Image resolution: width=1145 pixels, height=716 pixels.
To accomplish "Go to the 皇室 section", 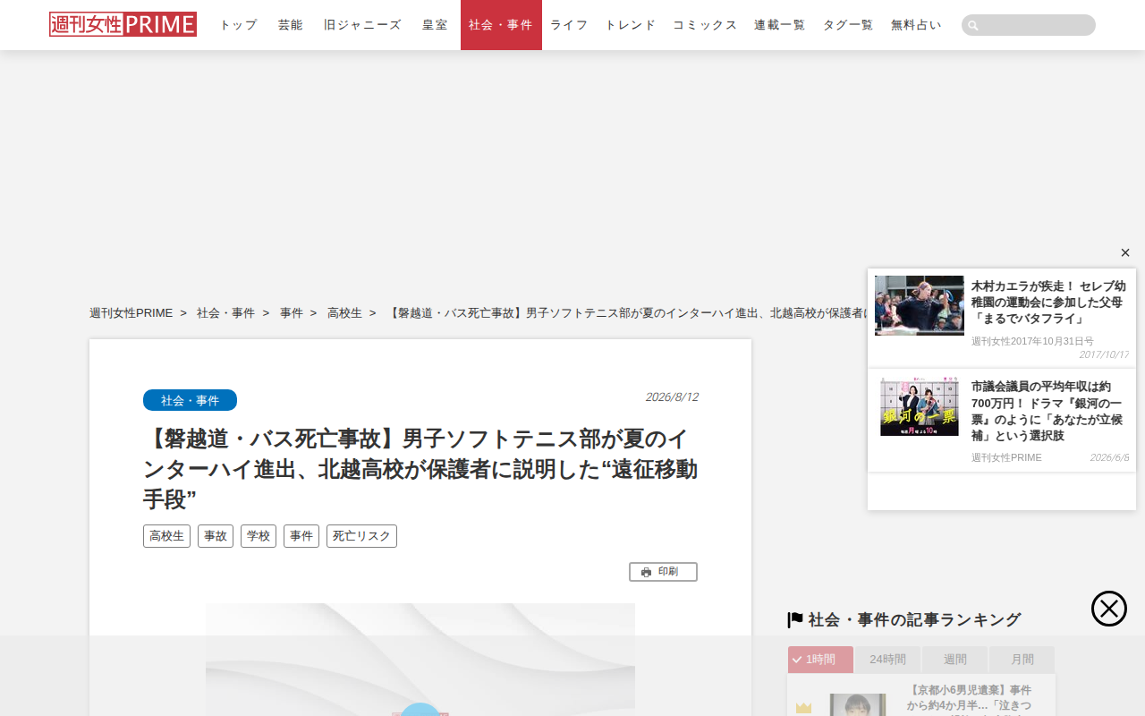I will 435,25.
